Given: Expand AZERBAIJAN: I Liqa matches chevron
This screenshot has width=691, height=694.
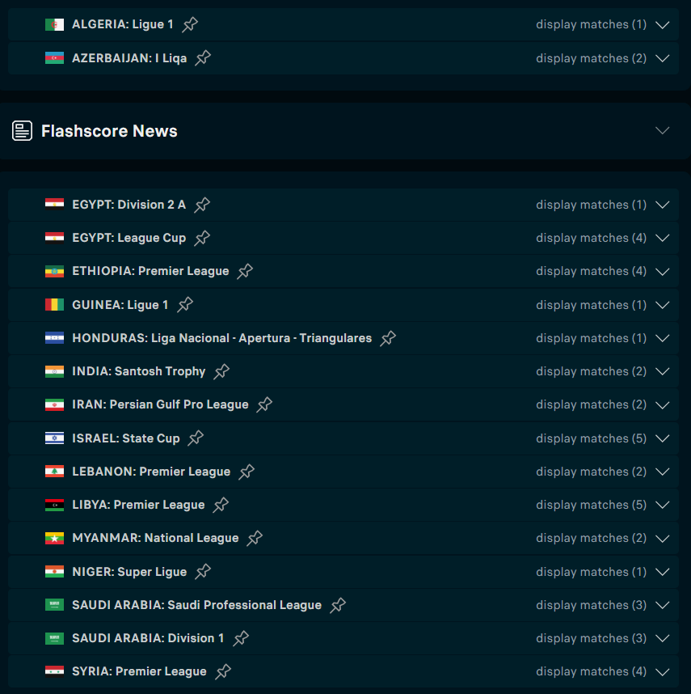Looking at the screenshot, I should [662, 58].
